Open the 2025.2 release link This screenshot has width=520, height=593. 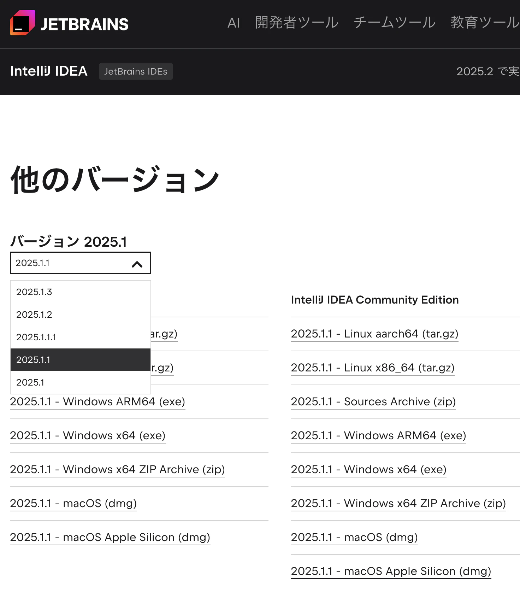pyautogui.click(x=488, y=71)
